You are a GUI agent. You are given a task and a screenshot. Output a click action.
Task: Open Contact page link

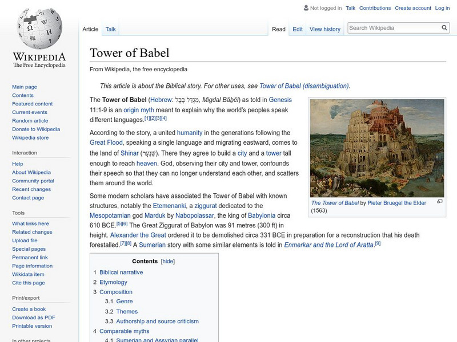pyautogui.click(x=28, y=197)
